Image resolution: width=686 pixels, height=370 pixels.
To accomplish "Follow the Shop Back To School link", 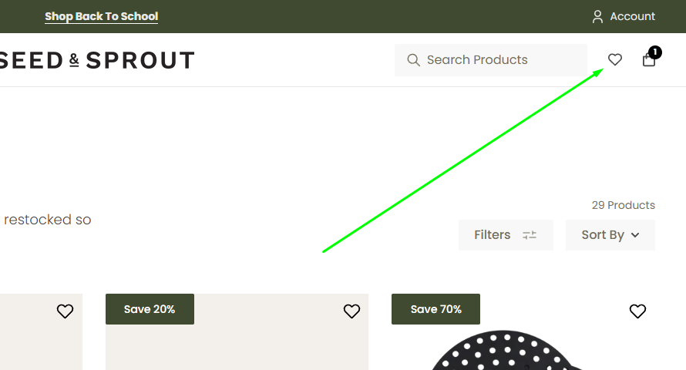I will pos(101,16).
